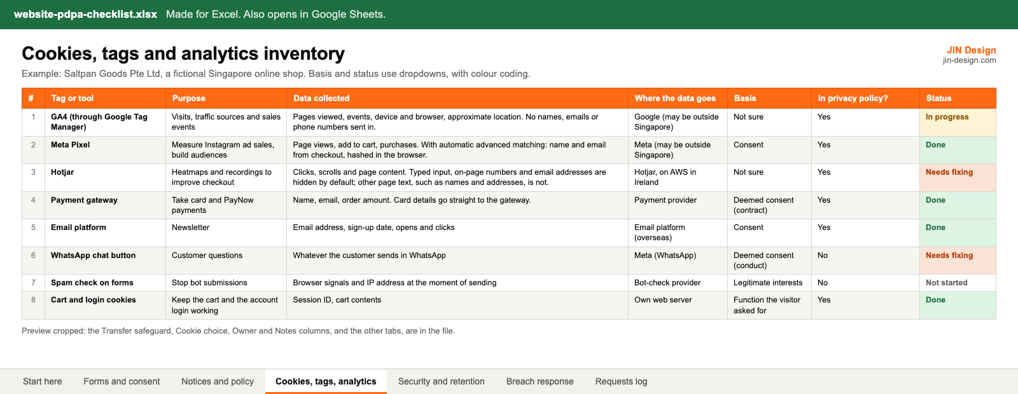Open the Not sure basis for GA4
Viewport: 1018px width, 394px height.
(769, 122)
